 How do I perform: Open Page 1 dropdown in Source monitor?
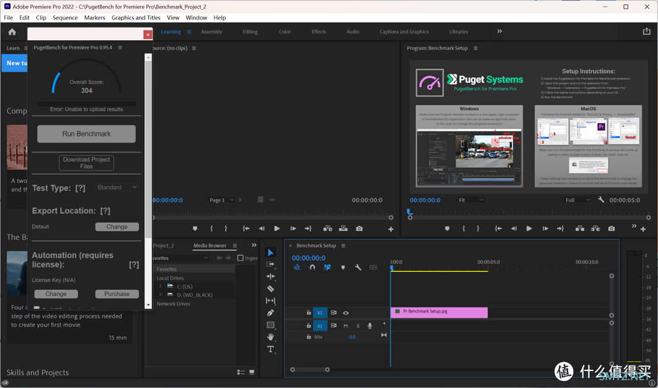click(x=221, y=200)
